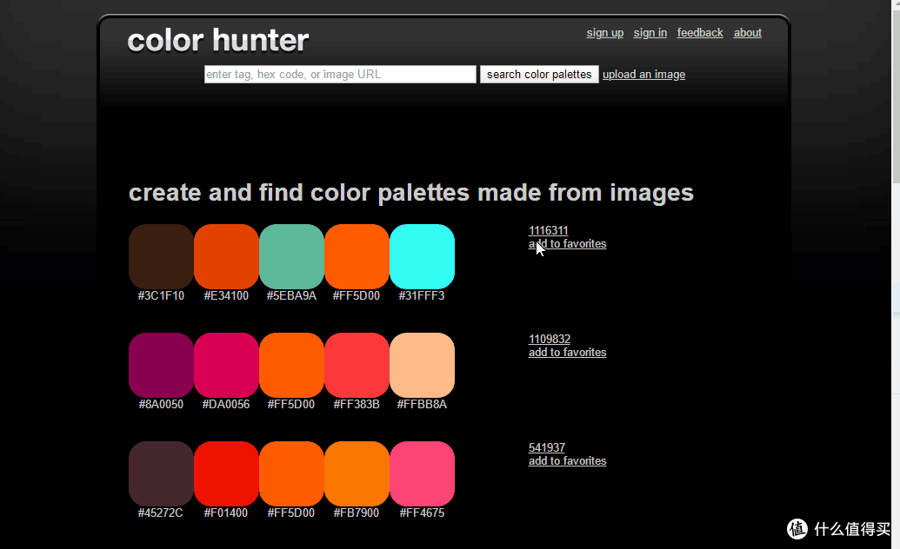The width and height of the screenshot is (900, 549).
Task: Click the #FFBB8A hex label
Action: (422, 405)
